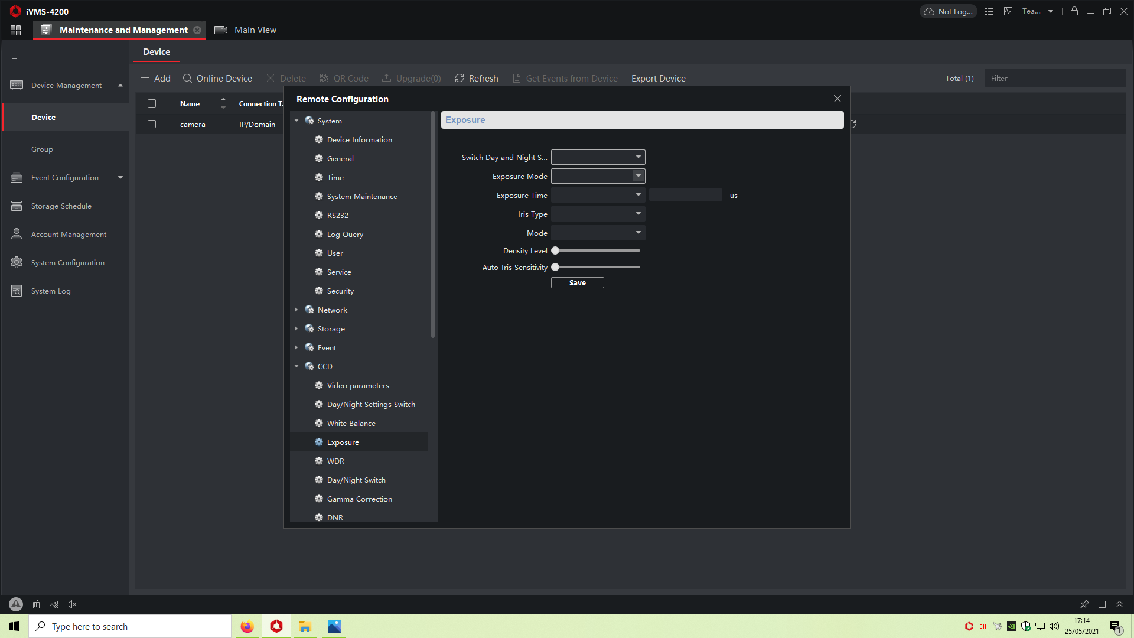The image size is (1134, 638).
Task: Open Firefox from the Windows taskbar
Action: tap(247, 626)
